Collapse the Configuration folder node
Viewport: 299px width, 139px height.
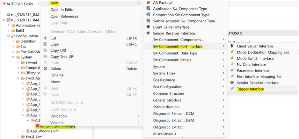point(8,36)
